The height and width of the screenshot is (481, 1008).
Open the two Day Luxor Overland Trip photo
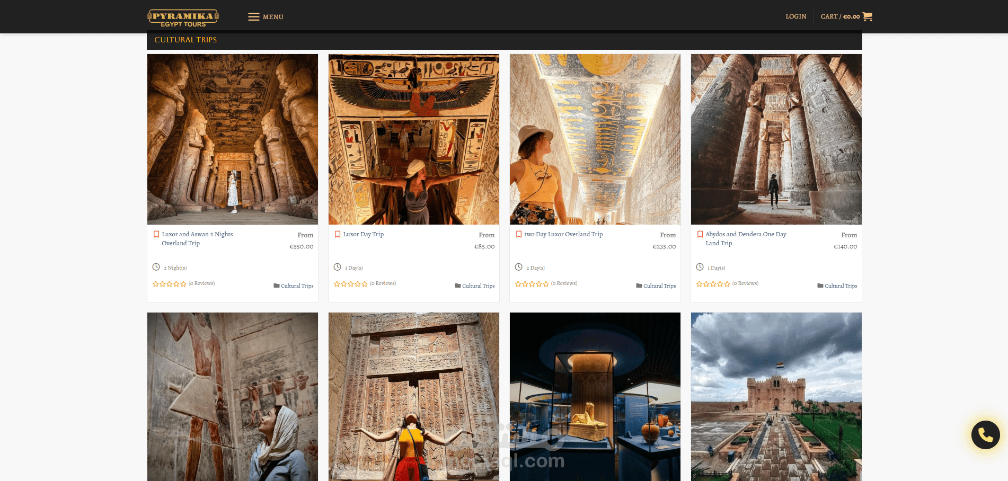(x=595, y=139)
